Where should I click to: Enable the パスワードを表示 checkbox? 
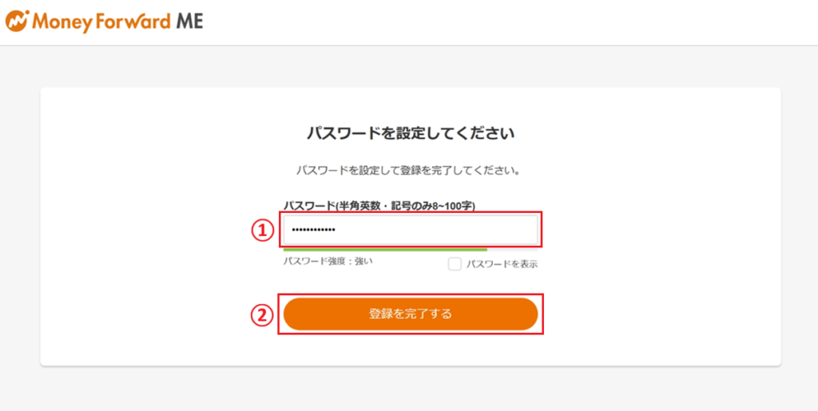pos(455,264)
